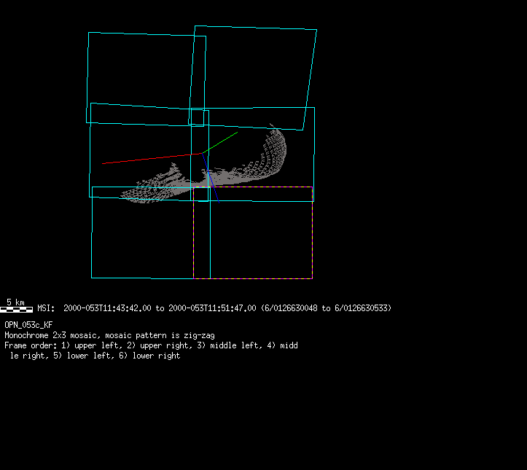Click the '6/0126630533' clock count text
The width and height of the screenshot is (527, 470).
click(x=362, y=308)
